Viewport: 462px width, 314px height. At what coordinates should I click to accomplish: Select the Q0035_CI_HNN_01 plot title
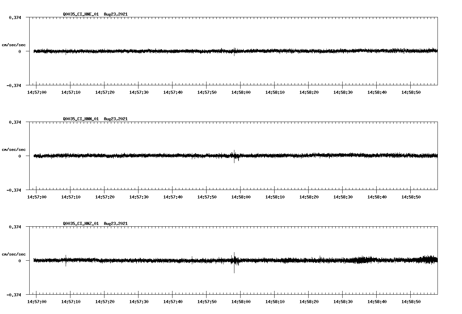pos(95,119)
